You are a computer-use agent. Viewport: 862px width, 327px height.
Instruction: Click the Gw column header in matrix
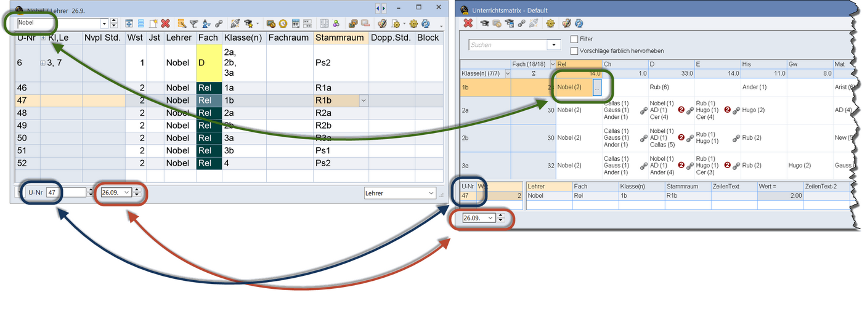pyautogui.click(x=810, y=64)
